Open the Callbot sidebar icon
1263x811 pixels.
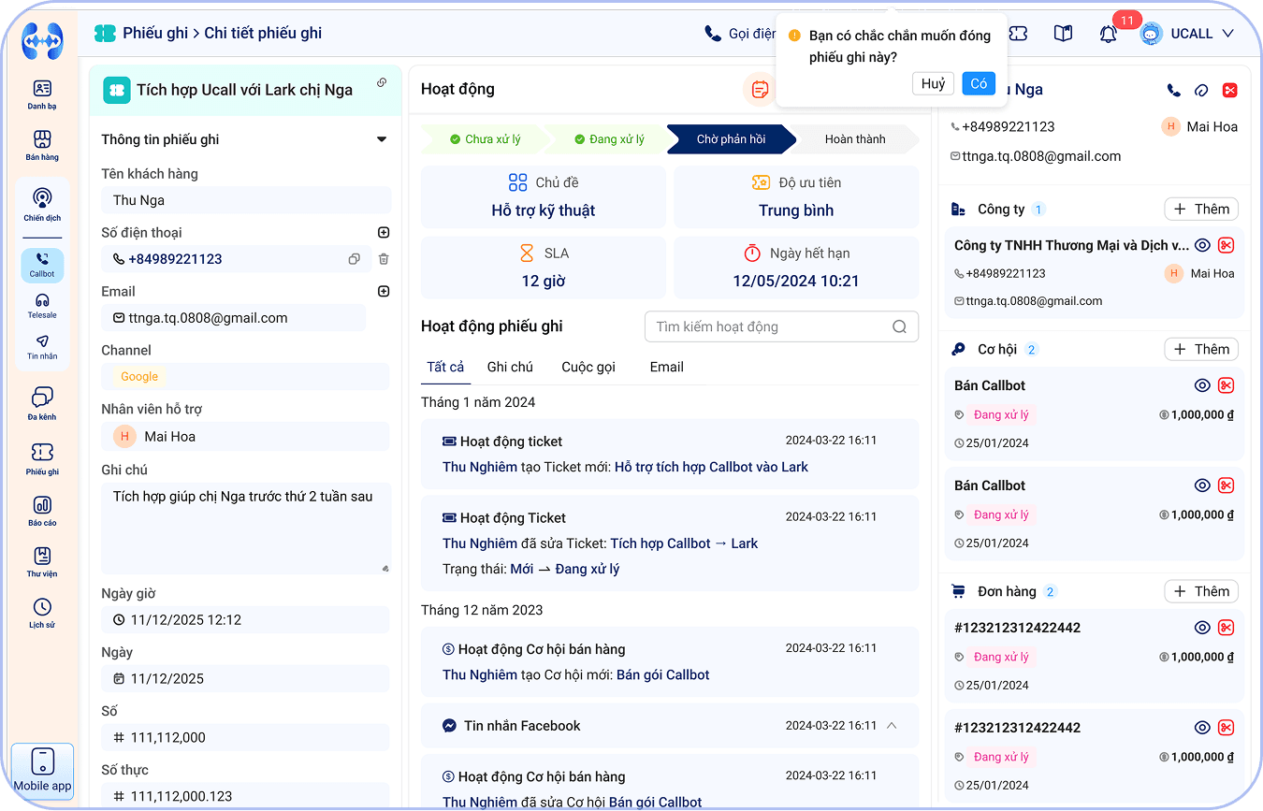point(42,264)
